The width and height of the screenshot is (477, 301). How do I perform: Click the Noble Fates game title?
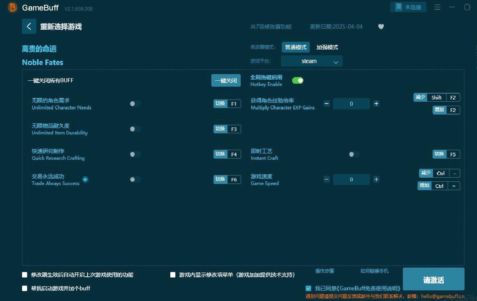43,62
